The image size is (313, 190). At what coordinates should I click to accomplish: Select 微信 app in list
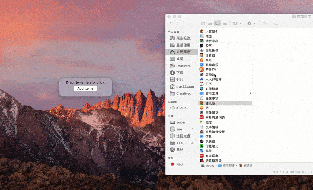click(x=226, y=122)
